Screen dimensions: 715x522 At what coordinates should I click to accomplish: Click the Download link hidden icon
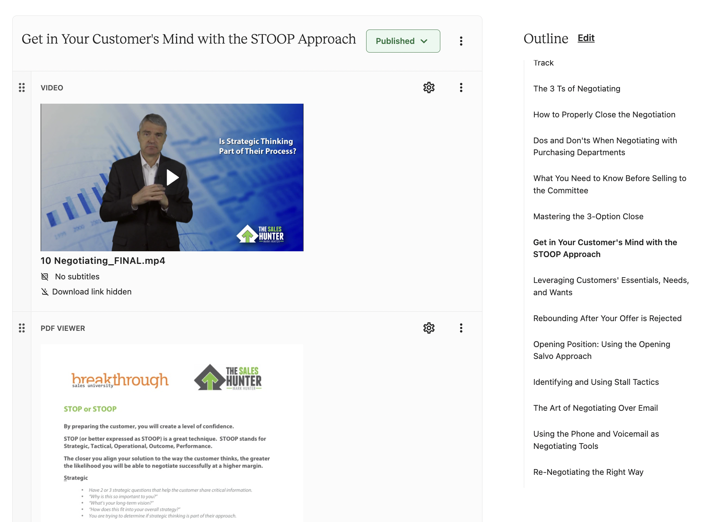click(x=45, y=292)
